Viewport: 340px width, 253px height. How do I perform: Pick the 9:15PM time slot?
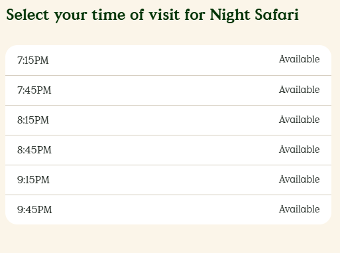(x=168, y=180)
